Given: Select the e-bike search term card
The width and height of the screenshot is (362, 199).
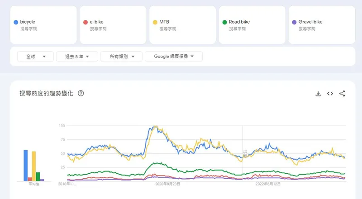Looking at the screenshot, I should click(x=113, y=25).
